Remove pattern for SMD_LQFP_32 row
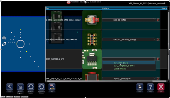The height and width of the screenshot is (98, 170). (158, 79)
